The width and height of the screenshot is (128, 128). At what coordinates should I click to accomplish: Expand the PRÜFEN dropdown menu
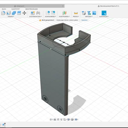(x=76, y=17)
